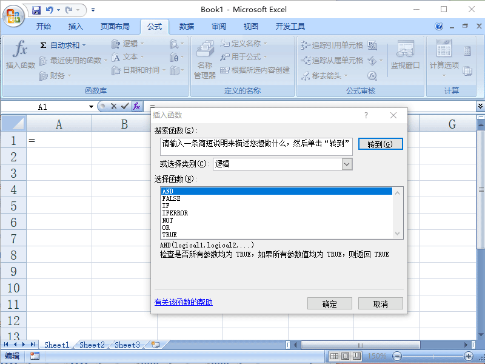Viewport: 485px width, 364px height.
Task: Open the 文本 functions dropdown
Action: pos(128,57)
